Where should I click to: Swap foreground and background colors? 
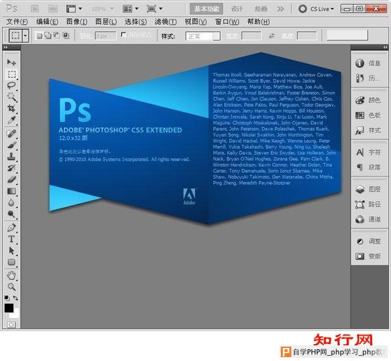(x=16, y=298)
